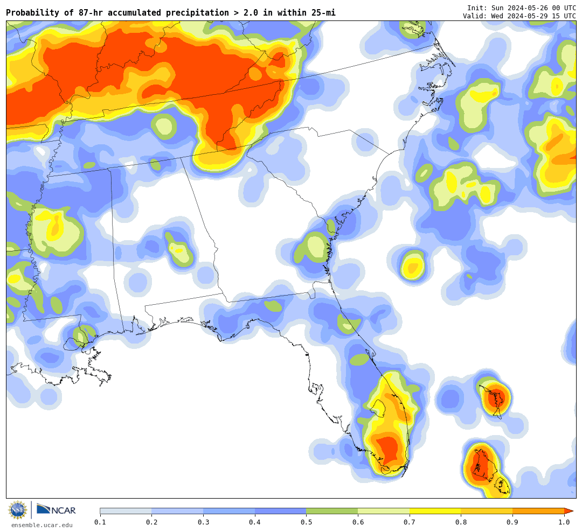This screenshot has height=532, width=582.
Task: Click the 0.9 colorbar tick label
Action: [x=513, y=522]
